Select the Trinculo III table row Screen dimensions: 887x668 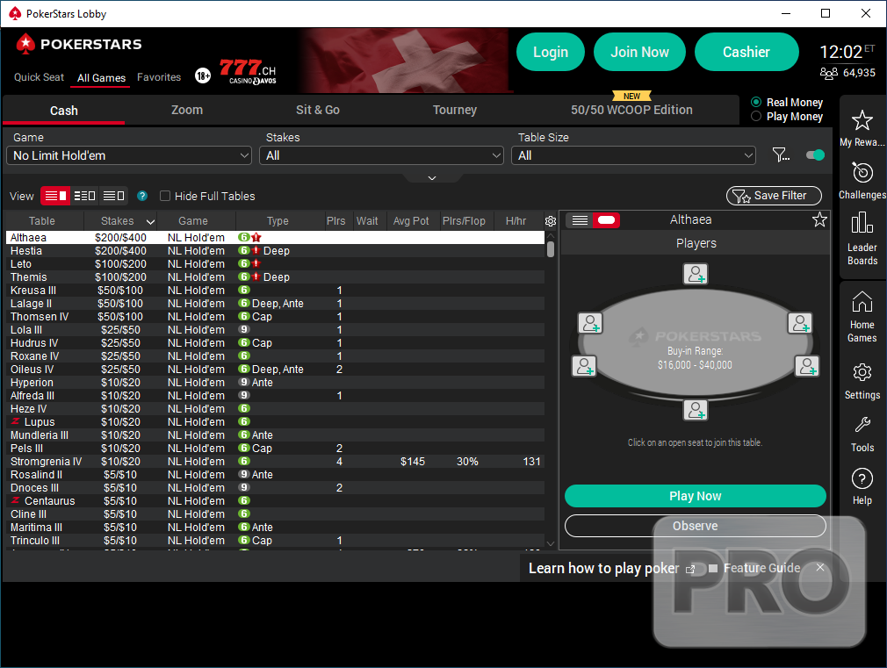(275, 541)
